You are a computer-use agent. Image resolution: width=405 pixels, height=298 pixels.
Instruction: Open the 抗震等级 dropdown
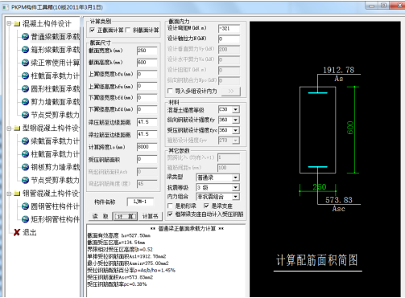click(x=235, y=187)
